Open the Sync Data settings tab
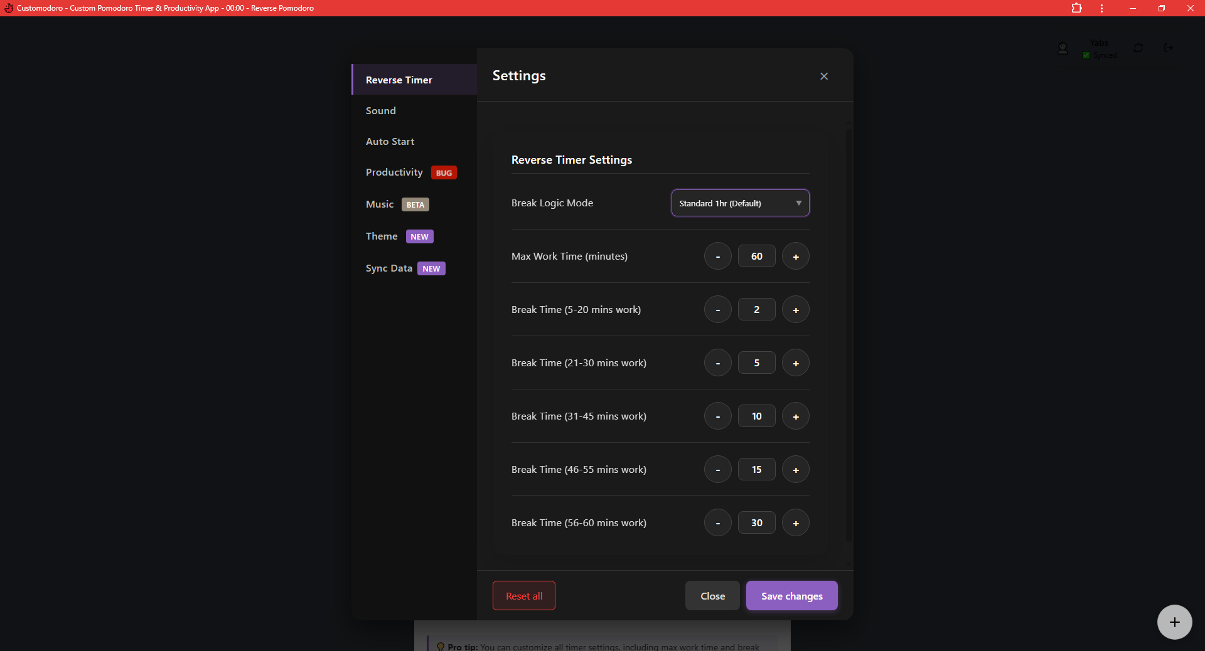 point(414,268)
